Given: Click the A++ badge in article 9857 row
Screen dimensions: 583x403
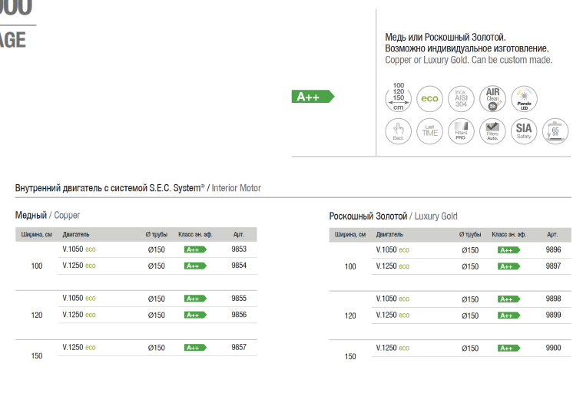Looking at the screenshot, I should click(x=195, y=348).
